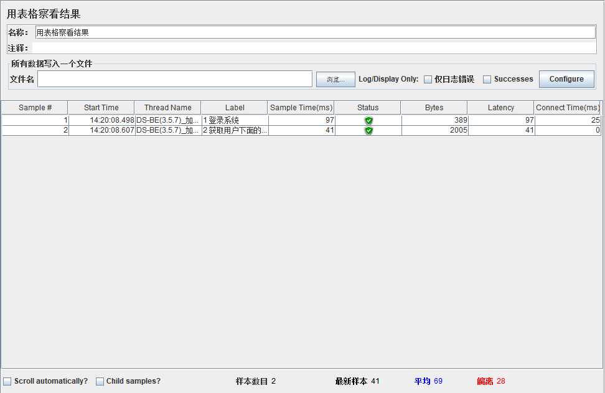Image resolution: width=605 pixels, height=393 pixels.
Task: Click the red 偏离 28 deviation text
Action: click(x=491, y=381)
